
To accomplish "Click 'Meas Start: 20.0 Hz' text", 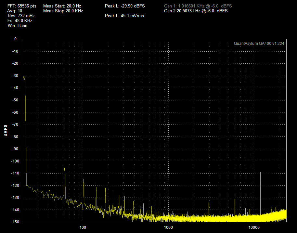I will (x=62, y=6).
